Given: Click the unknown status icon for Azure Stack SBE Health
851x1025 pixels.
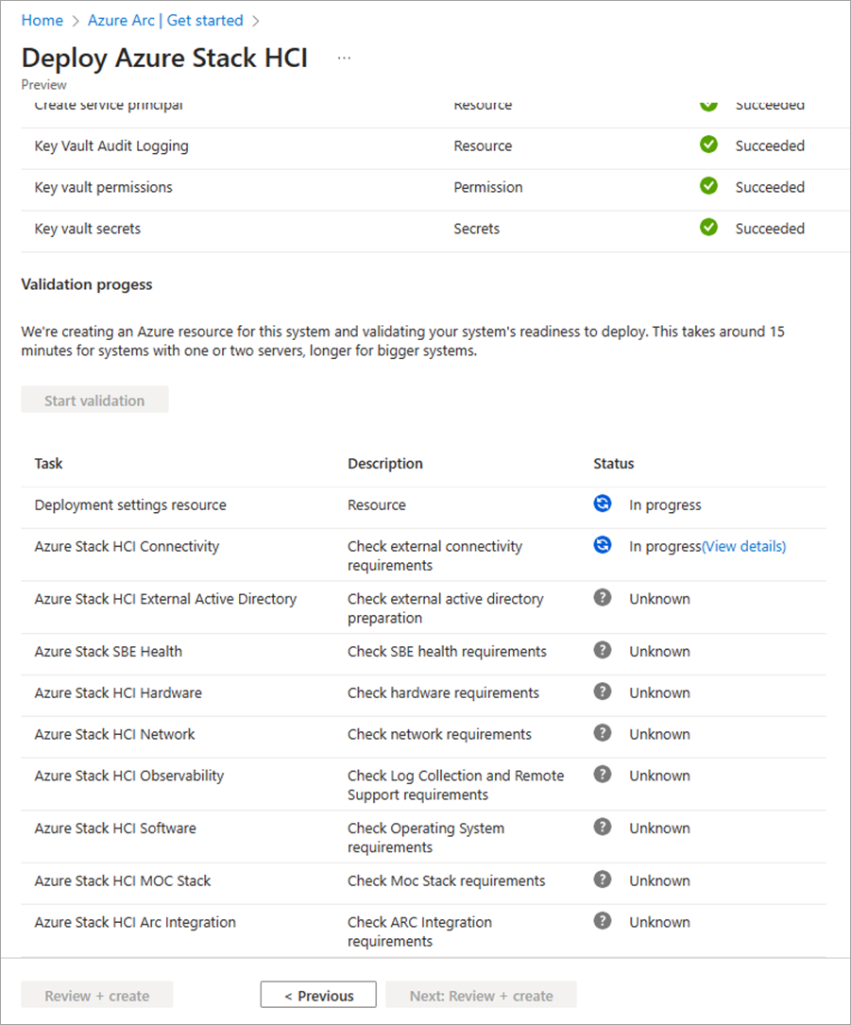Looking at the screenshot, I should point(602,650).
